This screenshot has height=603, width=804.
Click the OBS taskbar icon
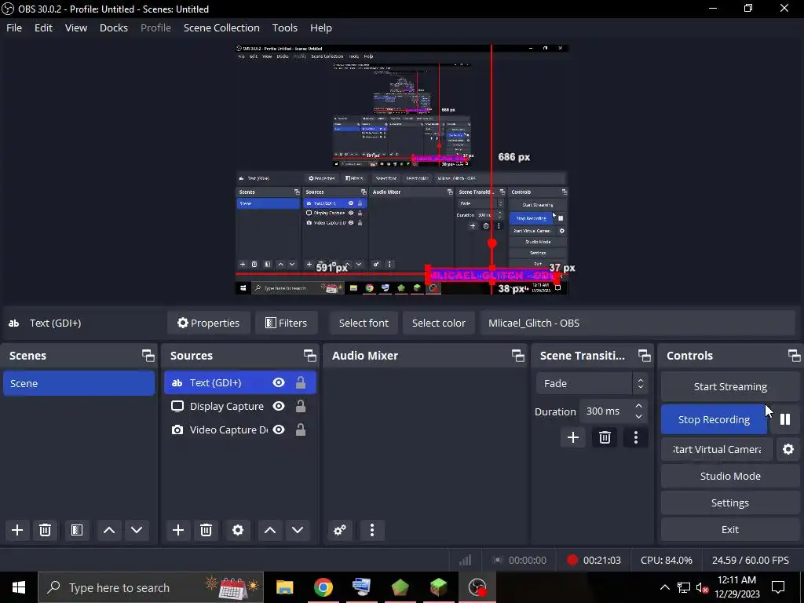coord(477,587)
